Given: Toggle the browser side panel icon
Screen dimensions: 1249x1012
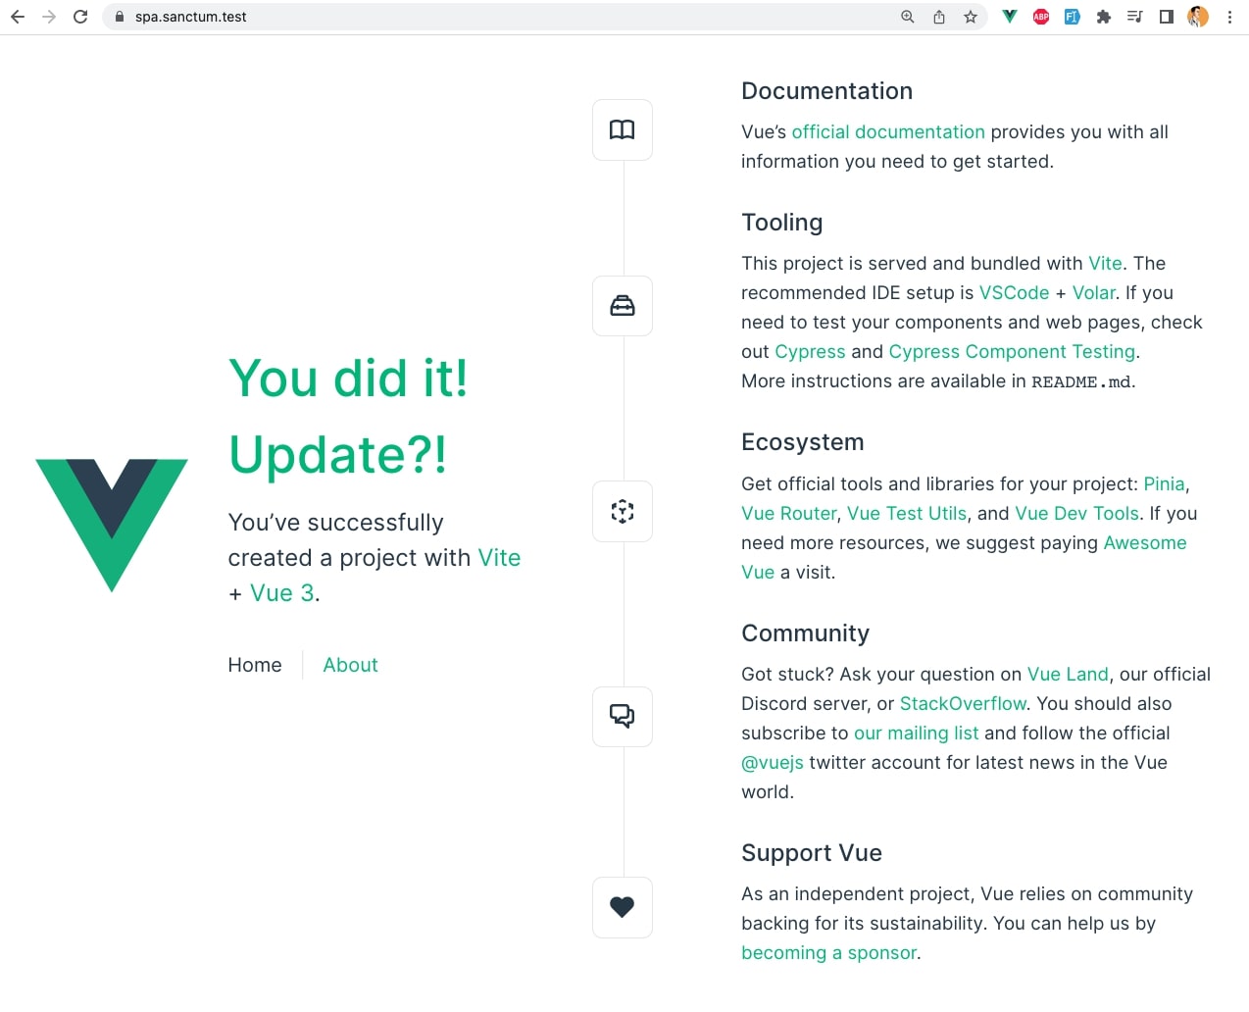Looking at the screenshot, I should 1167,17.
